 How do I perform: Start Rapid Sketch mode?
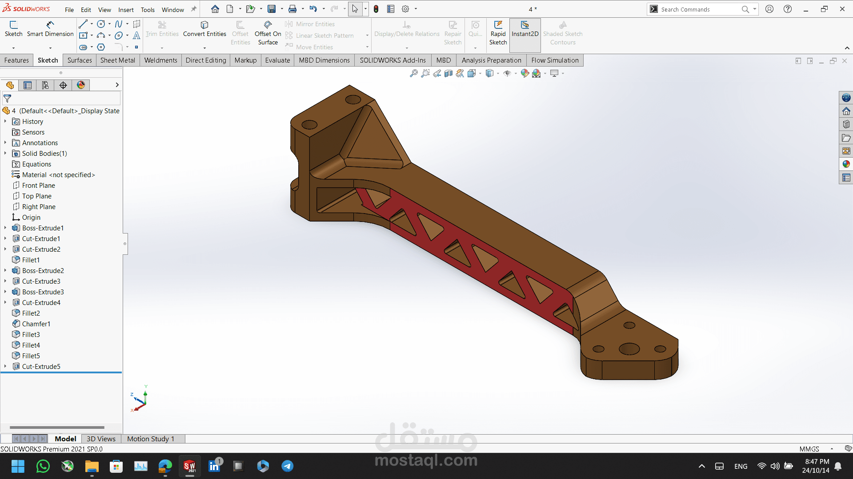click(498, 33)
